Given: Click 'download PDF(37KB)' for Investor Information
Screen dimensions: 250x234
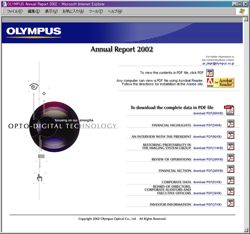Looking at the screenshot, I should tap(207, 204).
